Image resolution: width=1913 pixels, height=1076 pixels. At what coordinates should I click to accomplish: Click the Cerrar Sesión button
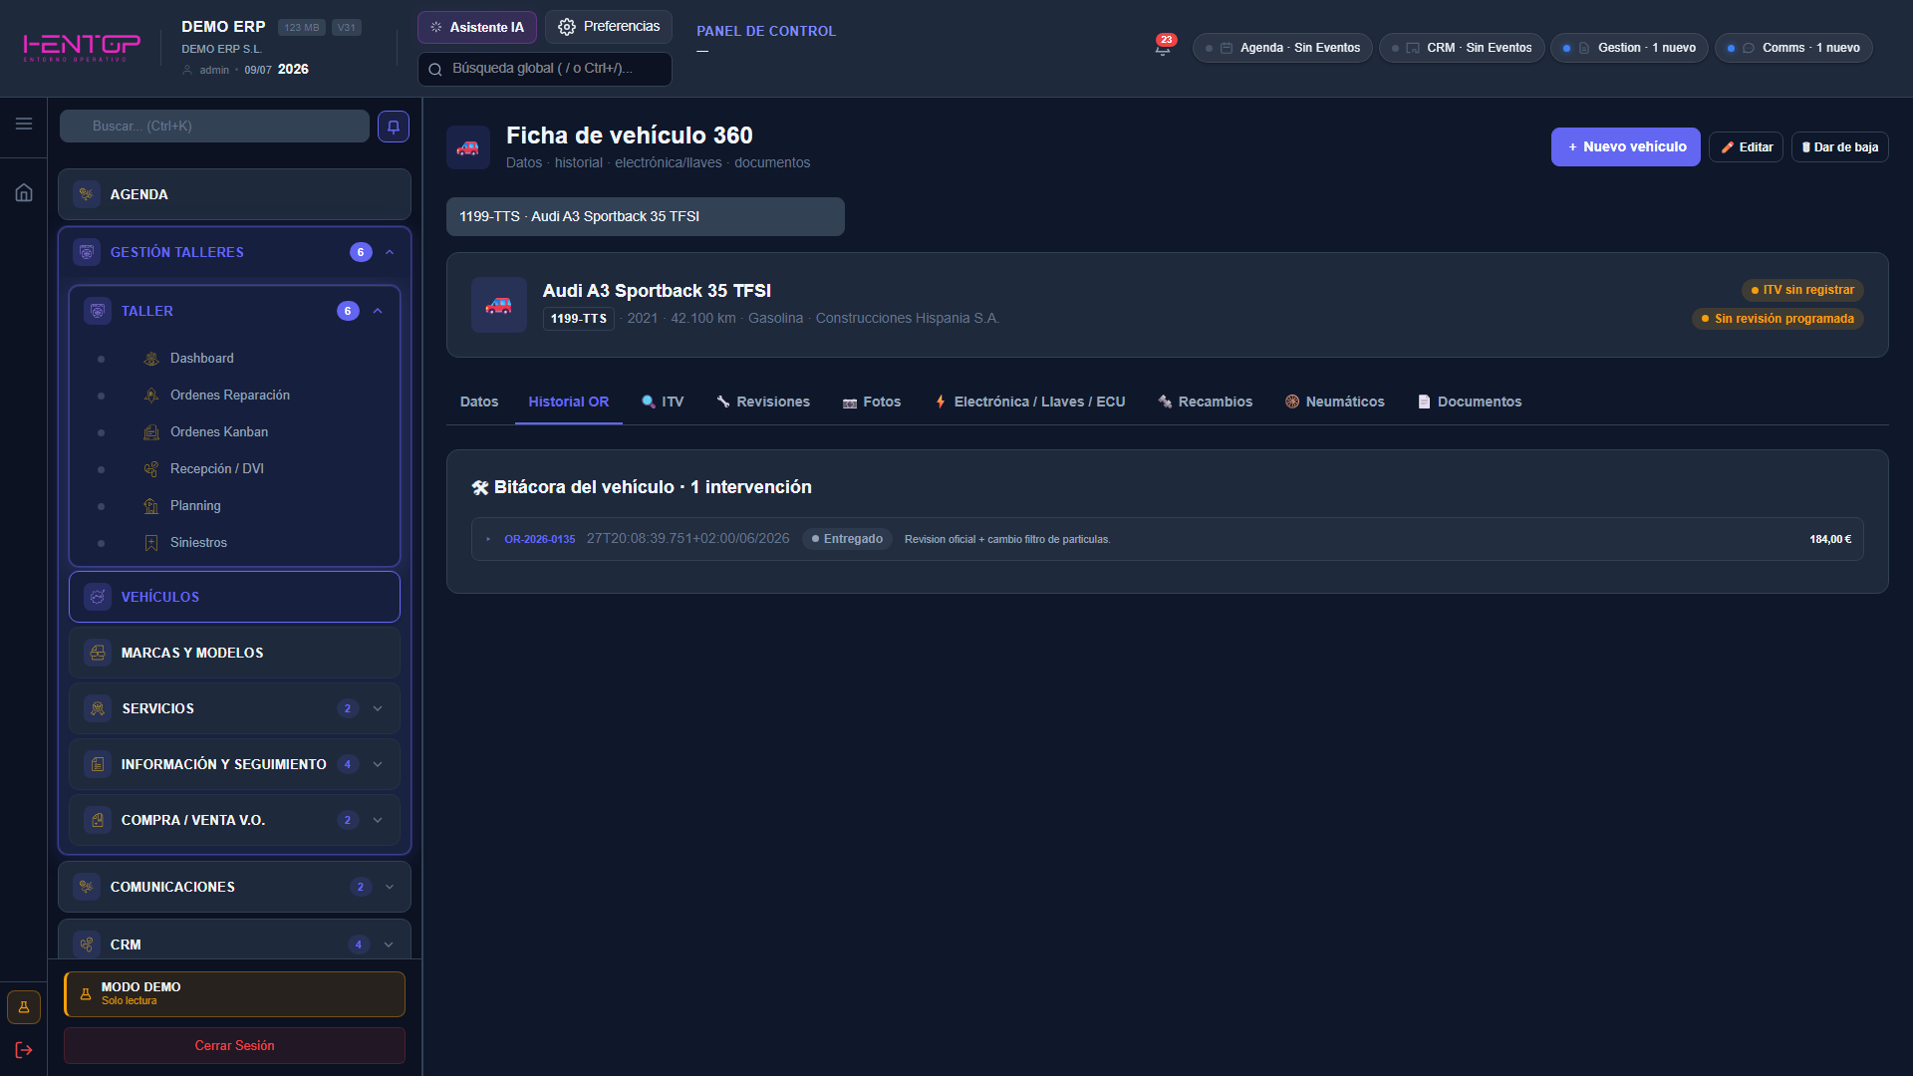pyautogui.click(x=234, y=1046)
